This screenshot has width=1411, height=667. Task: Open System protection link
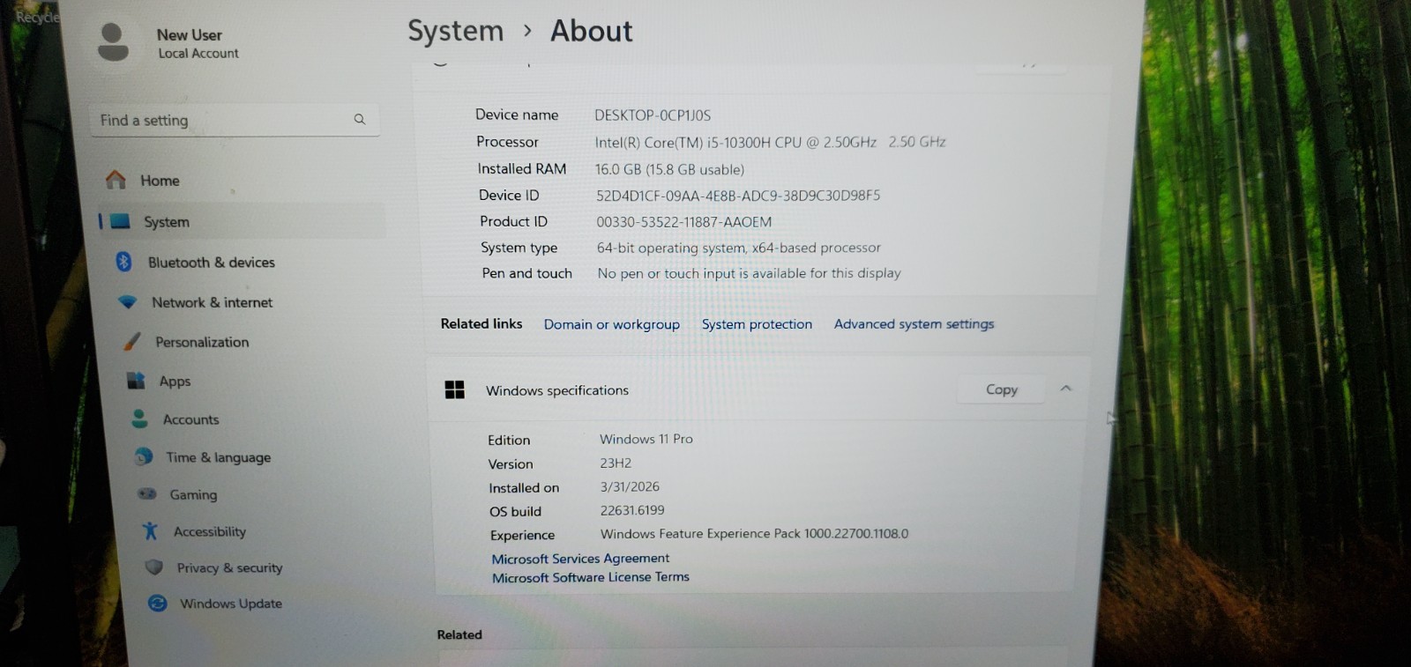(757, 324)
